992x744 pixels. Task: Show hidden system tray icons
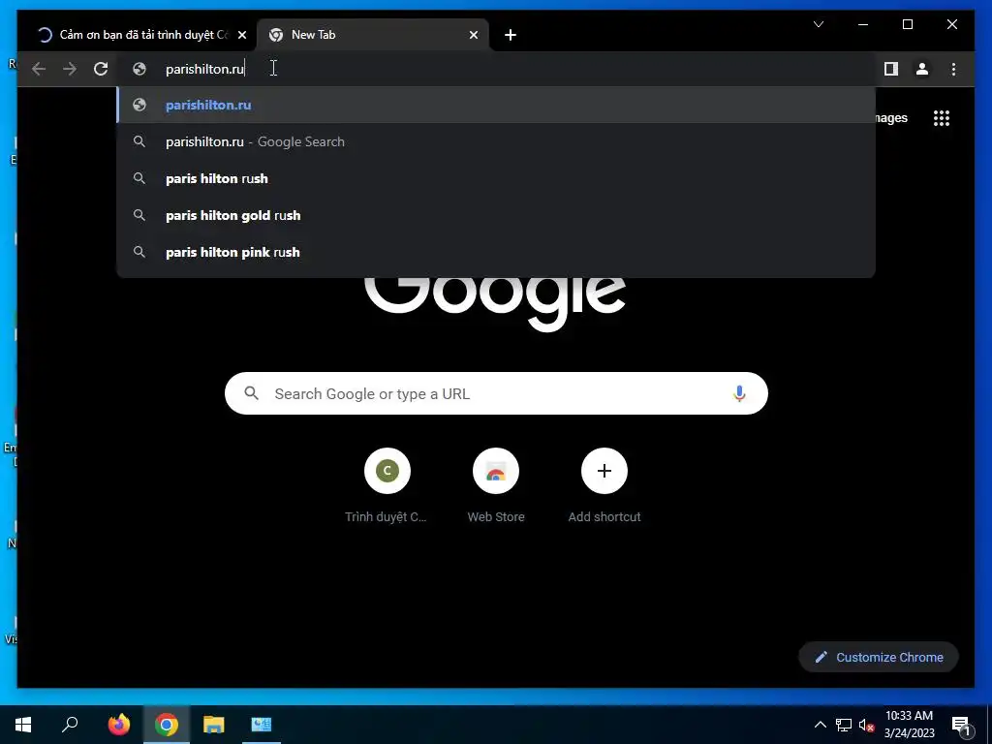pyautogui.click(x=820, y=725)
